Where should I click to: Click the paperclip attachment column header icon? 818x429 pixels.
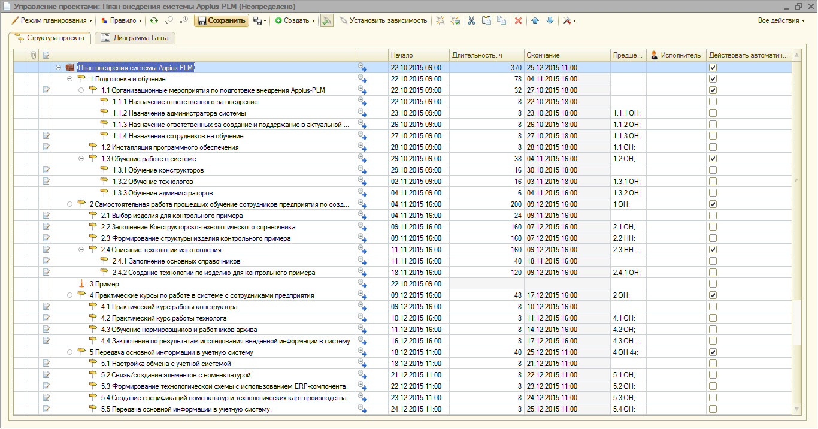click(x=34, y=55)
